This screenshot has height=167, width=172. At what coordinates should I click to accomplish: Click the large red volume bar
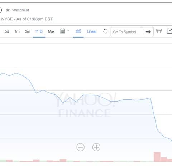157,157
